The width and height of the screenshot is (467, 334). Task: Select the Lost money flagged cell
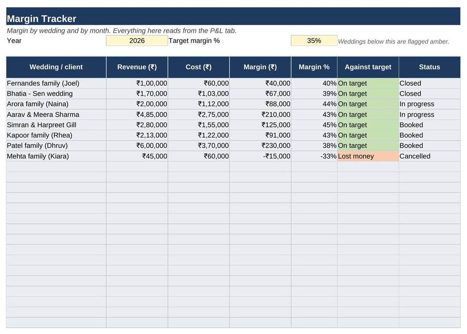click(368, 156)
